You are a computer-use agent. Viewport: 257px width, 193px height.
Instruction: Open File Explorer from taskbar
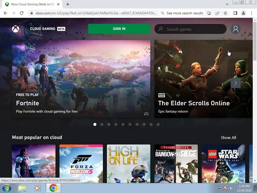(x=22, y=188)
